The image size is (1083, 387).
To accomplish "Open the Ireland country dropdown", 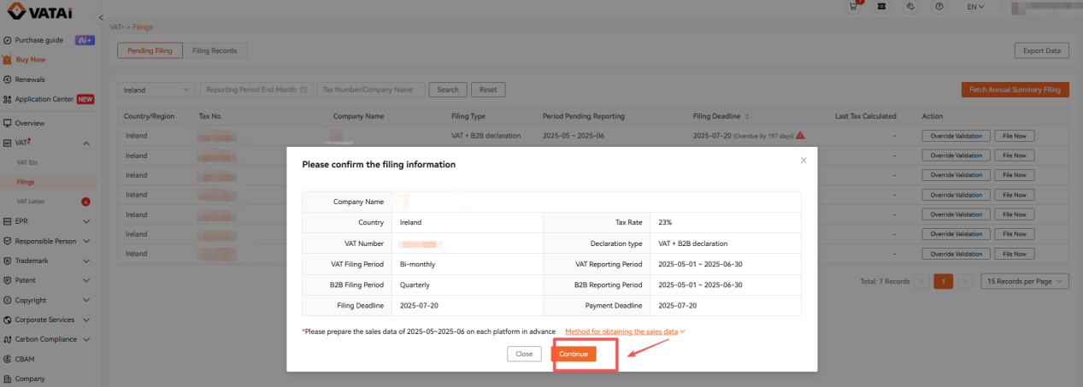I will point(157,89).
